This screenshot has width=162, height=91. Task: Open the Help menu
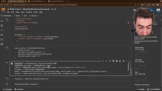(x=40, y=12)
